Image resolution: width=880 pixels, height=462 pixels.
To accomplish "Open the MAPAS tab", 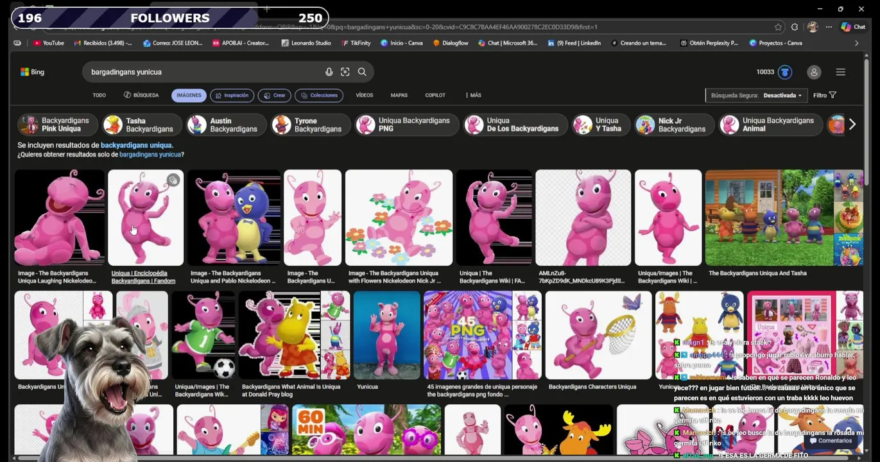I will click(x=399, y=95).
